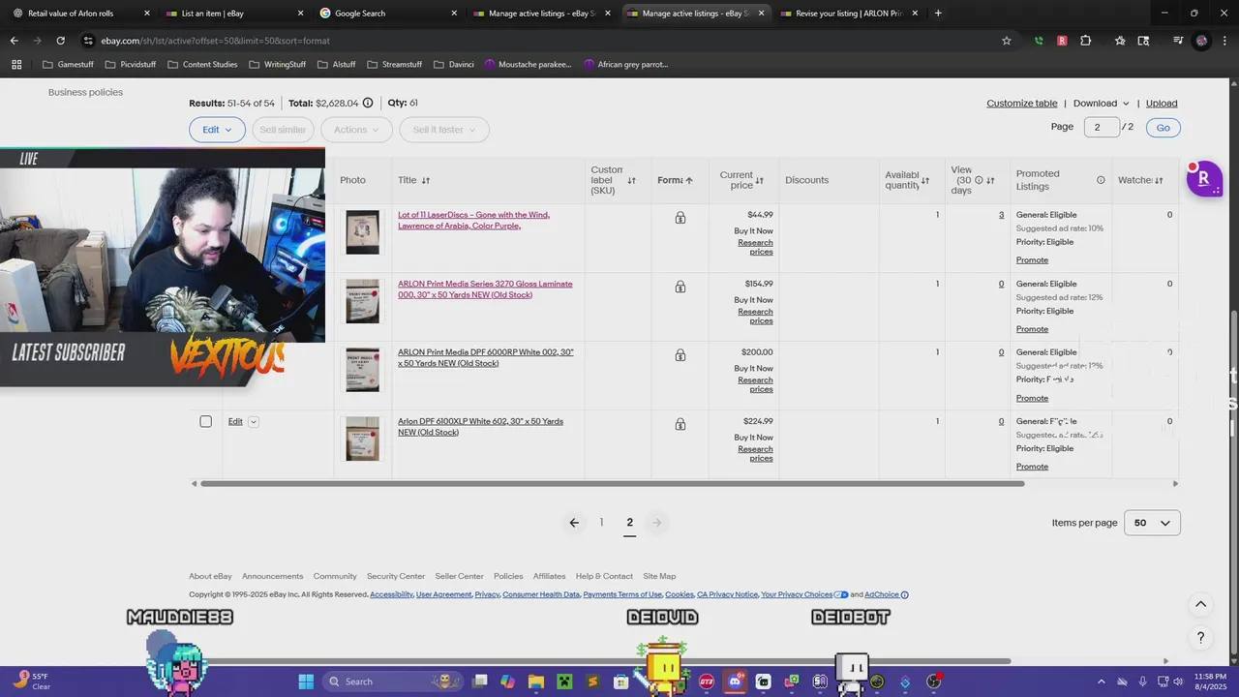Open the Help & Contact footer link

click(604, 576)
